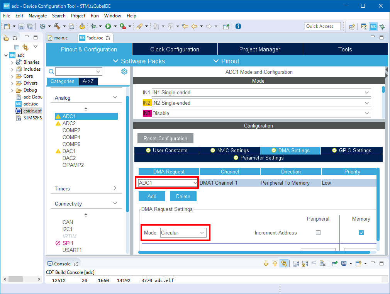Switch to the main.c editor tab
The height and width of the screenshot is (294, 390).
click(61, 38)
